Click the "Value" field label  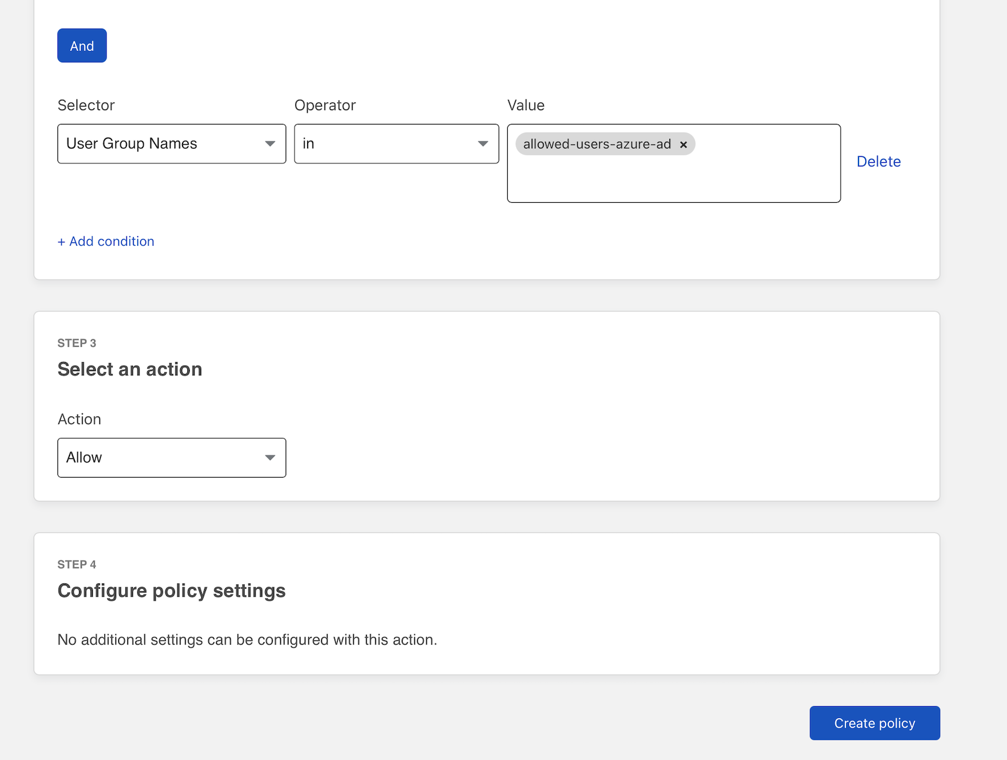[x=526, y=105]
